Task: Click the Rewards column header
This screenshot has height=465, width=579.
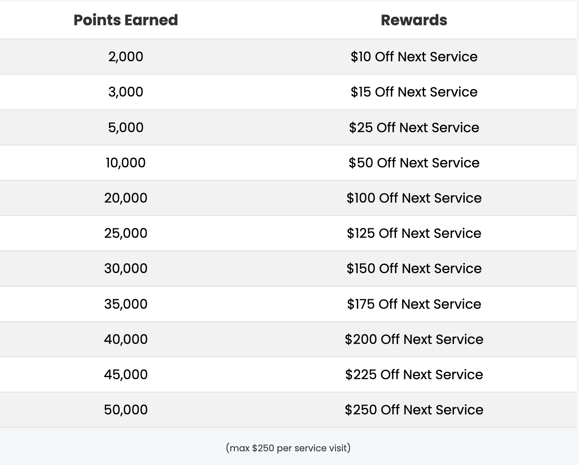Action: click(x=414, y=20)
